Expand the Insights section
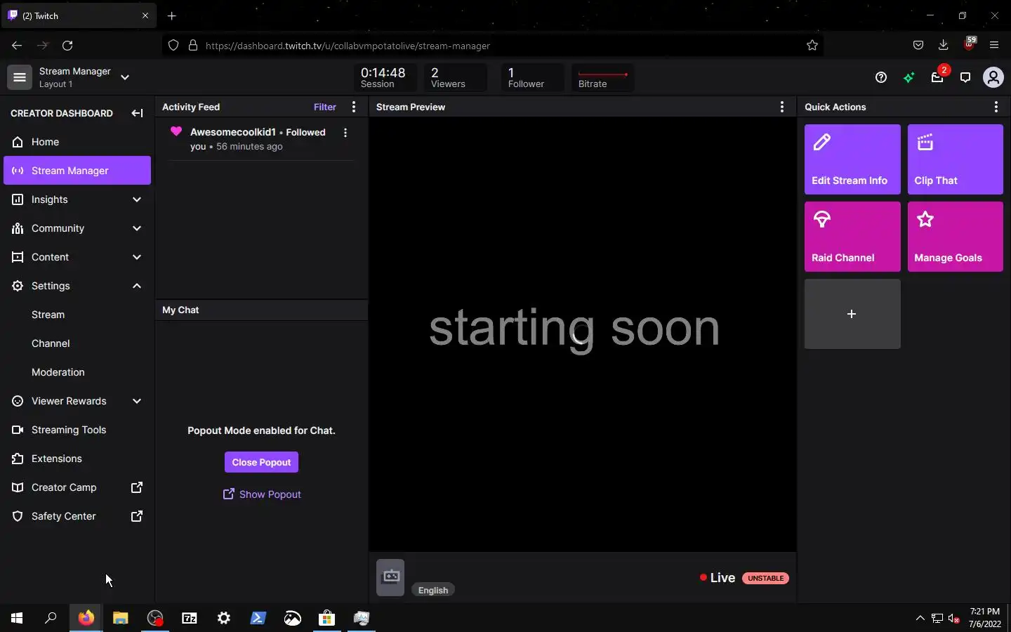1011x632 pixels. tap(77, 199)
